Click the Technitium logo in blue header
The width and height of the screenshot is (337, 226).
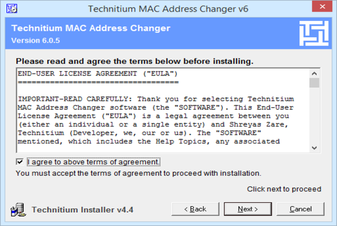coord(314,33)
